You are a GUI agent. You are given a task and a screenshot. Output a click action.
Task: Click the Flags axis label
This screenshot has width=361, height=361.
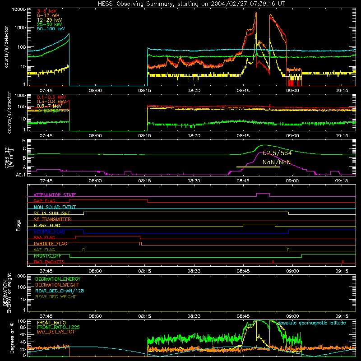pos(19,225)
